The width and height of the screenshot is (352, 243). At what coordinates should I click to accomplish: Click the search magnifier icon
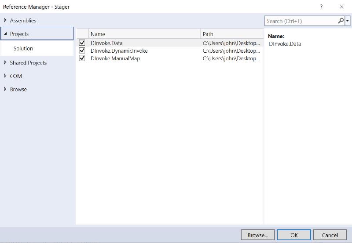(341, 21)
